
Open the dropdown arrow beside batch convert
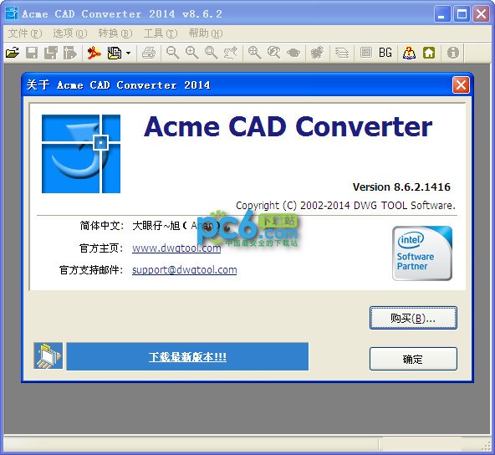128,53
